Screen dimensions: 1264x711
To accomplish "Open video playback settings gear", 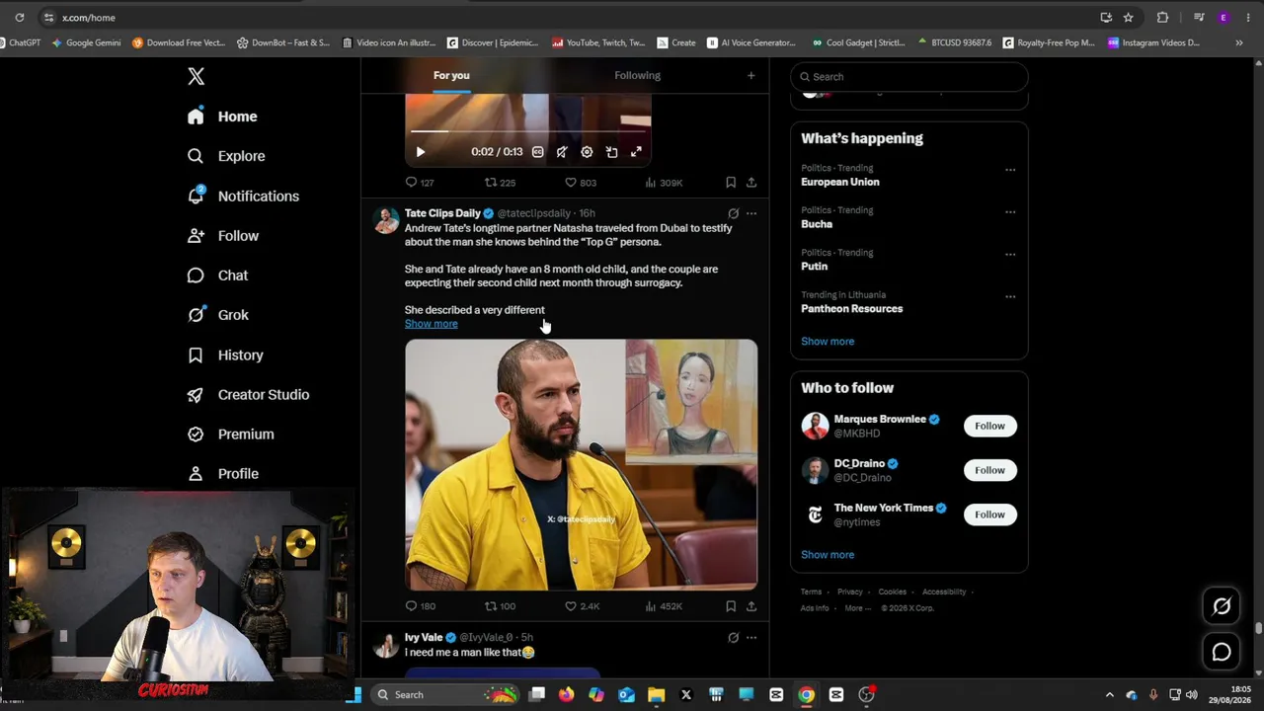I will (587, 152).
